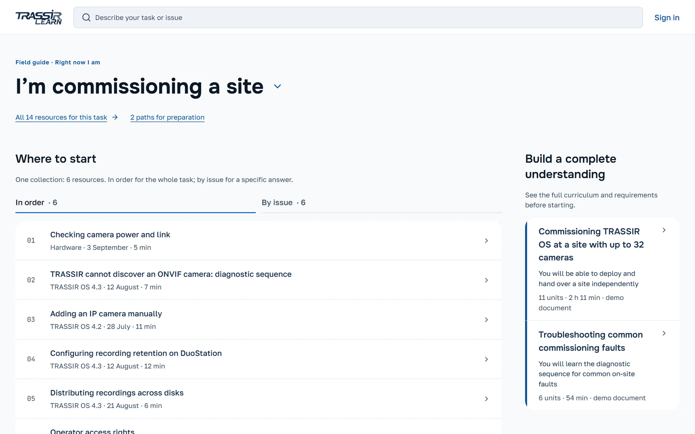The image size is (695, 434).
Task: Open Configuring recording retention on DuoStation
Action: click(x=136, y=353)
